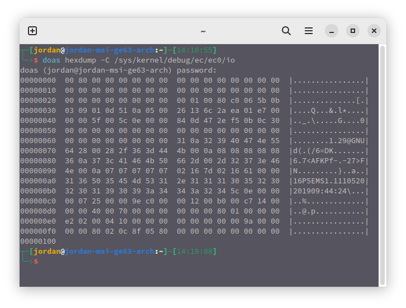Click the window title tilde

(x=203, y=31)
